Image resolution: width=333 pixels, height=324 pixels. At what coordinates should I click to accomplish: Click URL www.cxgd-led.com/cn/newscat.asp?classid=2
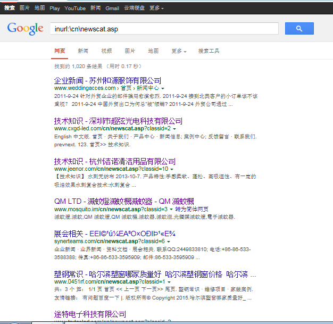[112, 128]
